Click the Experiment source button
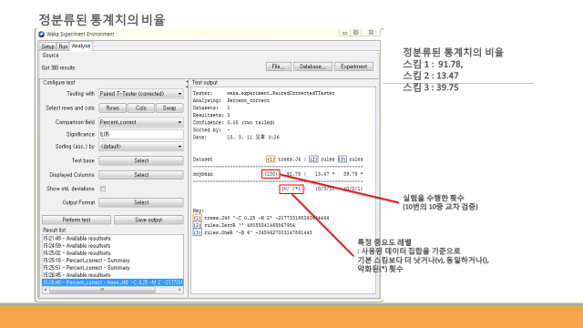Viewport: 583px width, 328px height. coord(353,67)
